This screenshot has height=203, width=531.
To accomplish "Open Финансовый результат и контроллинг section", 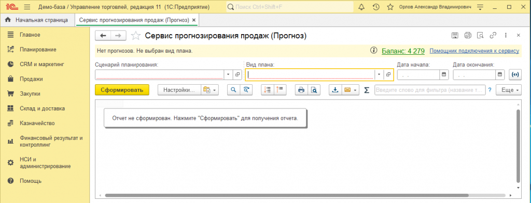I will 51,142.
